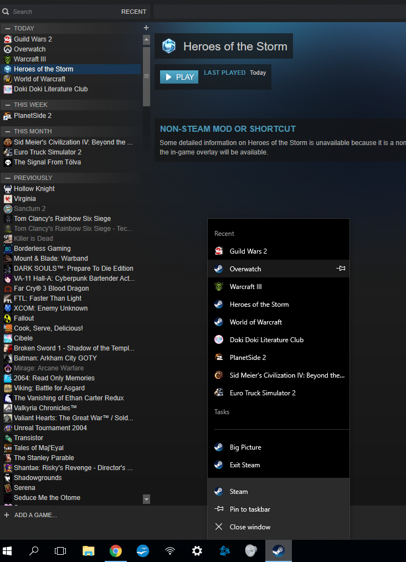The image size is (406, 562).
Task: Click the library scrollbar down arrow
Action: pos(146,499)
